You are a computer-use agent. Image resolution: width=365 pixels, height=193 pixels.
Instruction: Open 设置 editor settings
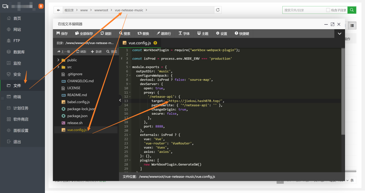pos(221,33)
